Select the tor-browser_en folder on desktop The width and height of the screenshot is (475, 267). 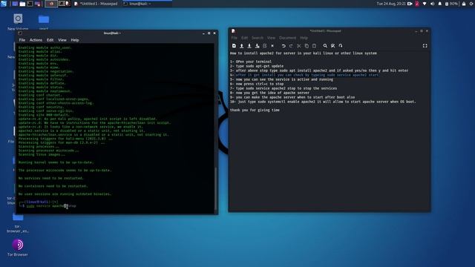pyautogui.click(x=18, y=222)
